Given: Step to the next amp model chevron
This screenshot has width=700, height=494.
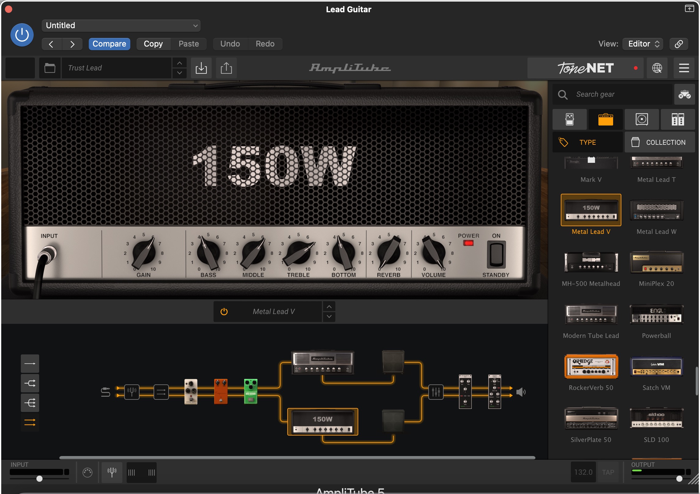Looking at the screenshot, I should click(329, 316).
